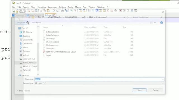Click the Stop Recording macro icon

point(124,11)
